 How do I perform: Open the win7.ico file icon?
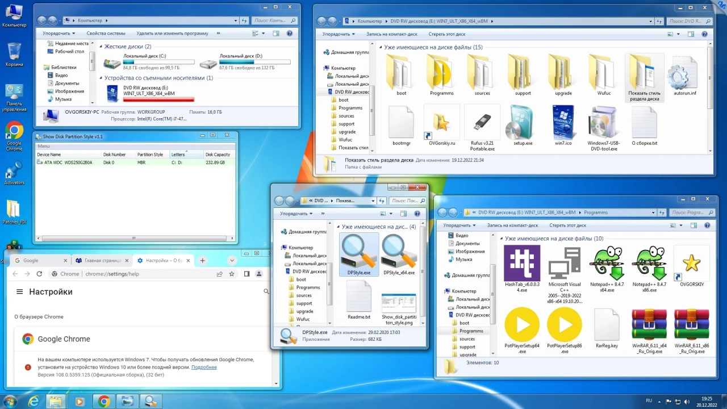(x=563, y=122)
